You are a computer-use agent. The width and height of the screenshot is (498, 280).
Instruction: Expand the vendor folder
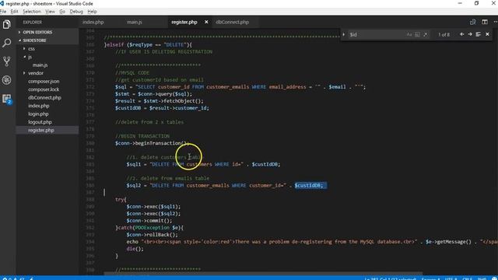click(x=36, y=73)
